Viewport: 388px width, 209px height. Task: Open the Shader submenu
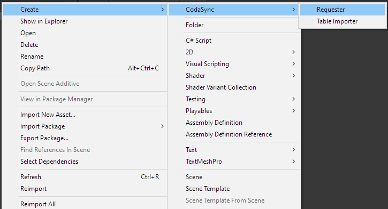[x=233, y=76]
